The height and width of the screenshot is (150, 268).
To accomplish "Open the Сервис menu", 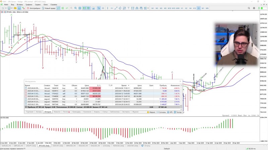I will tap(38, 5).
